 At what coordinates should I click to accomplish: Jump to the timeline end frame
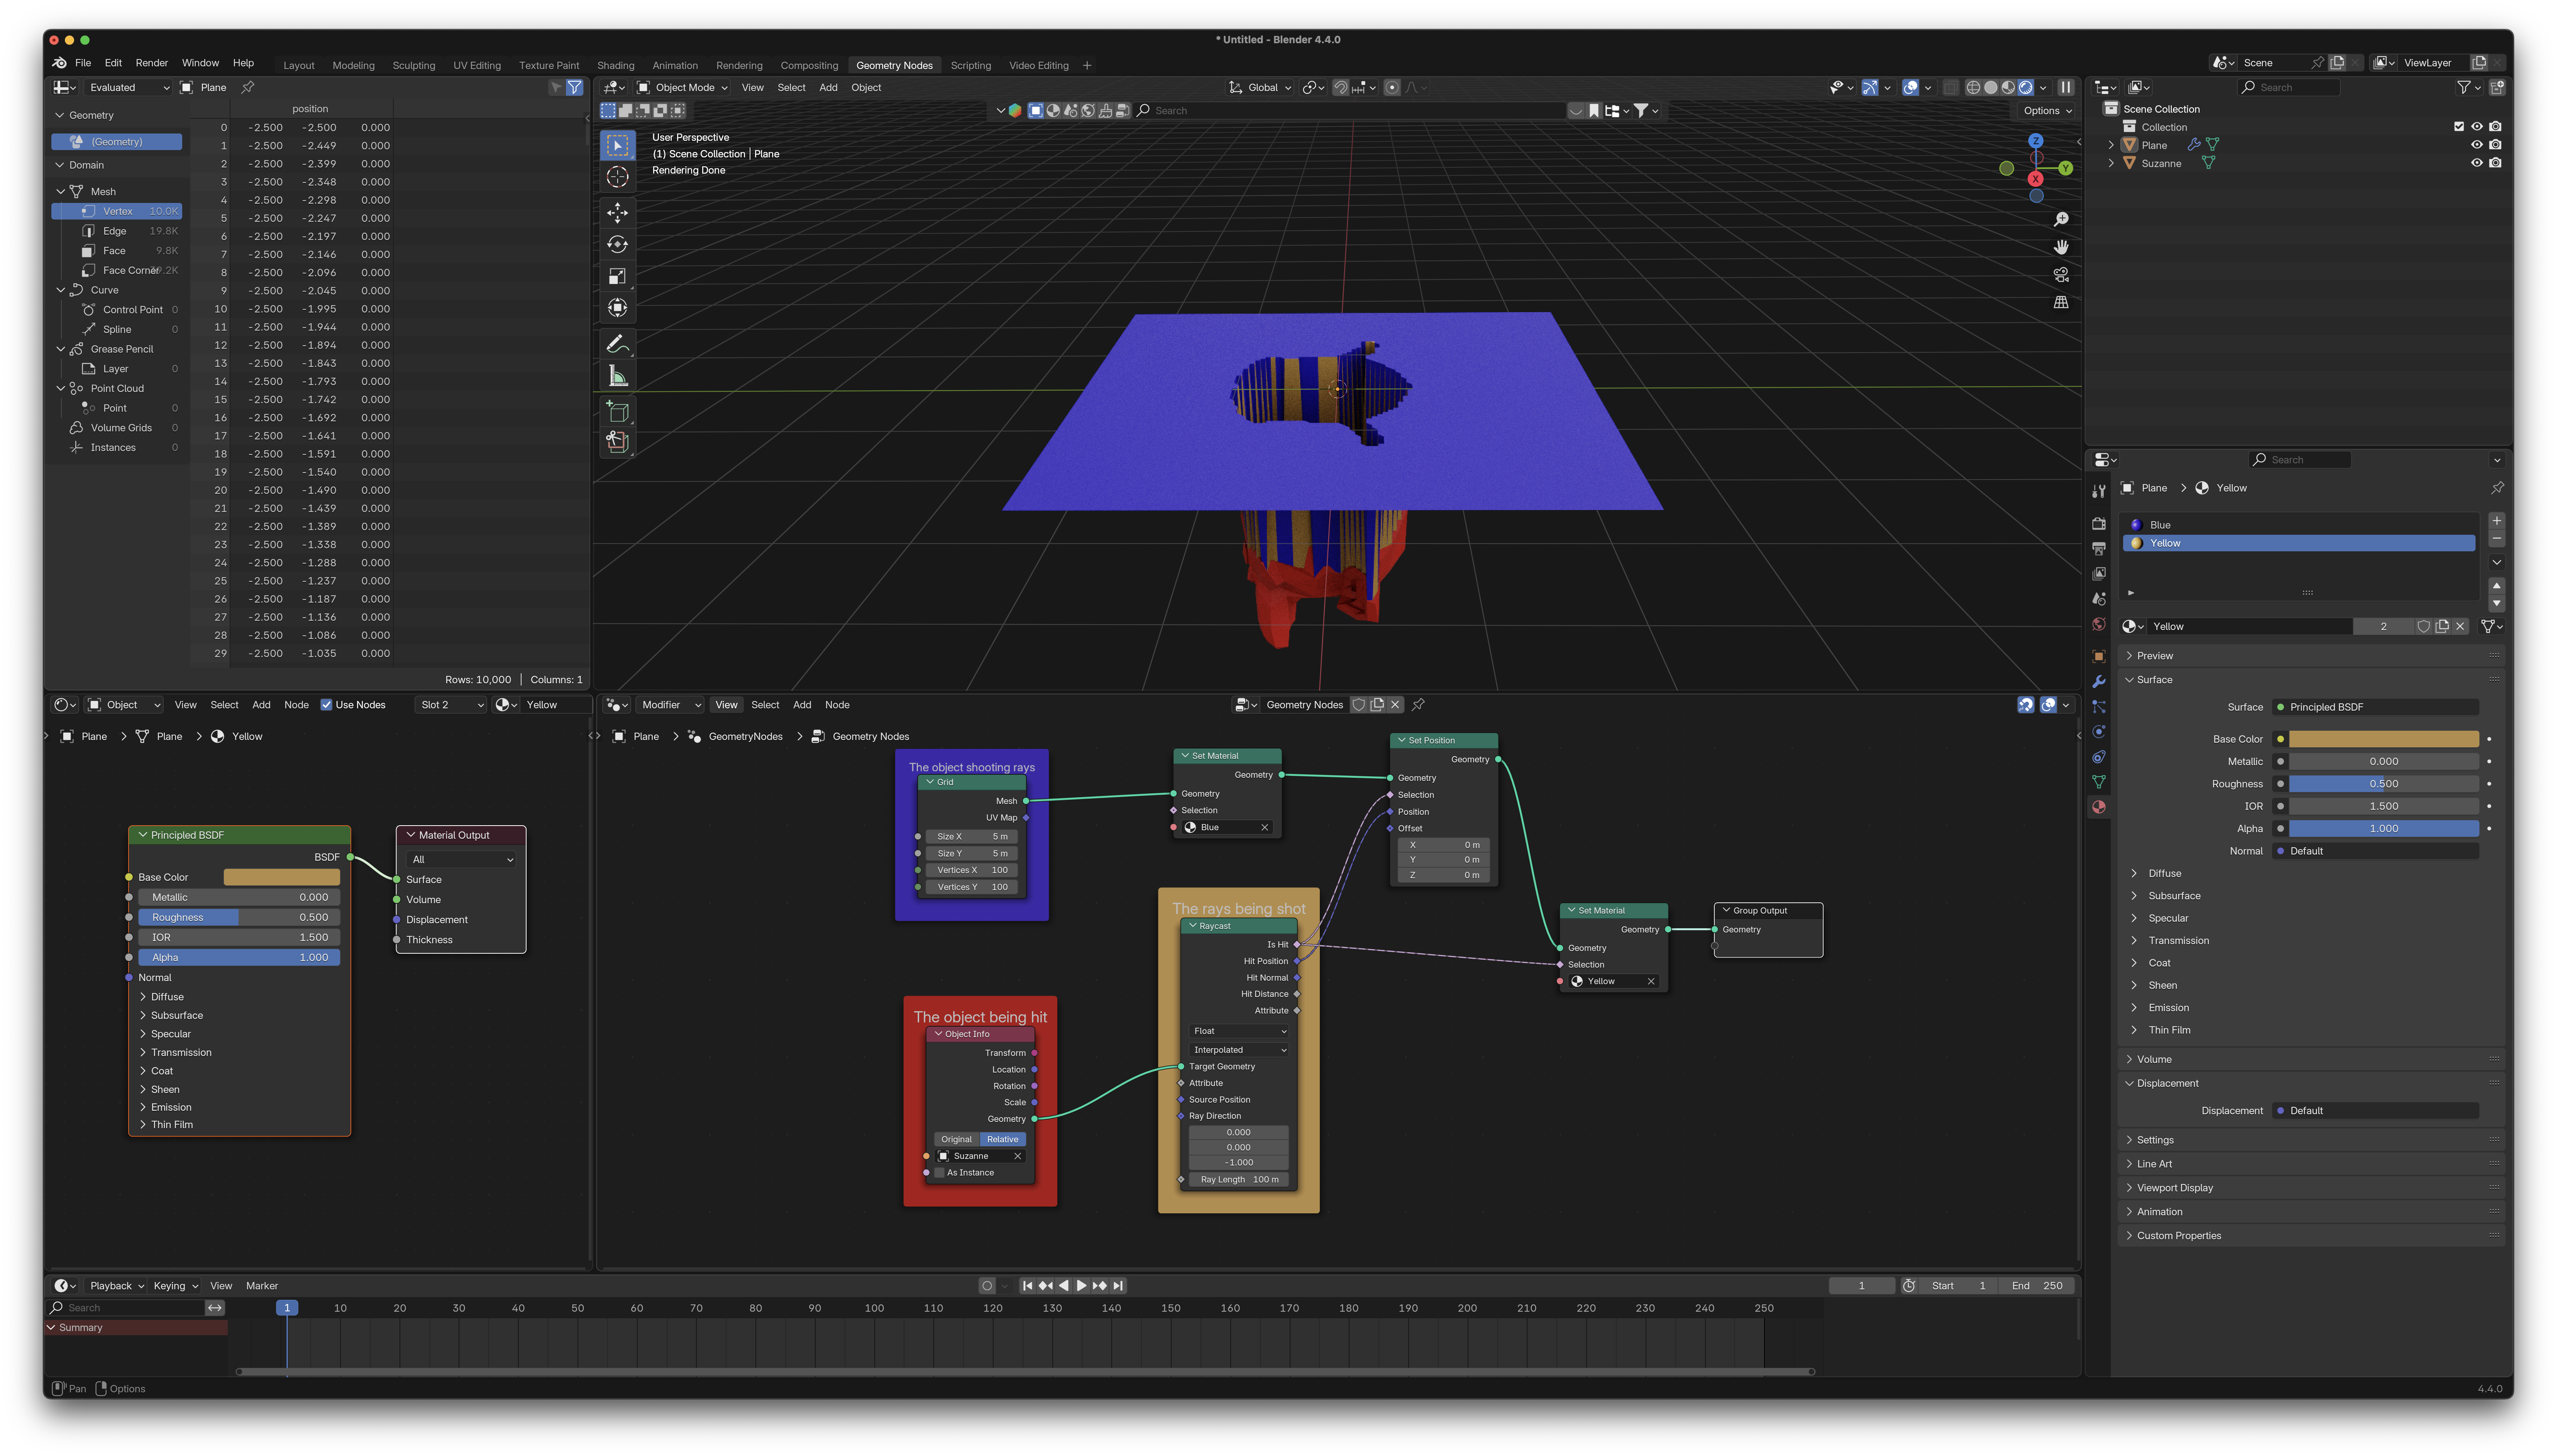pyautogui.click(x=1118, y=1286)
